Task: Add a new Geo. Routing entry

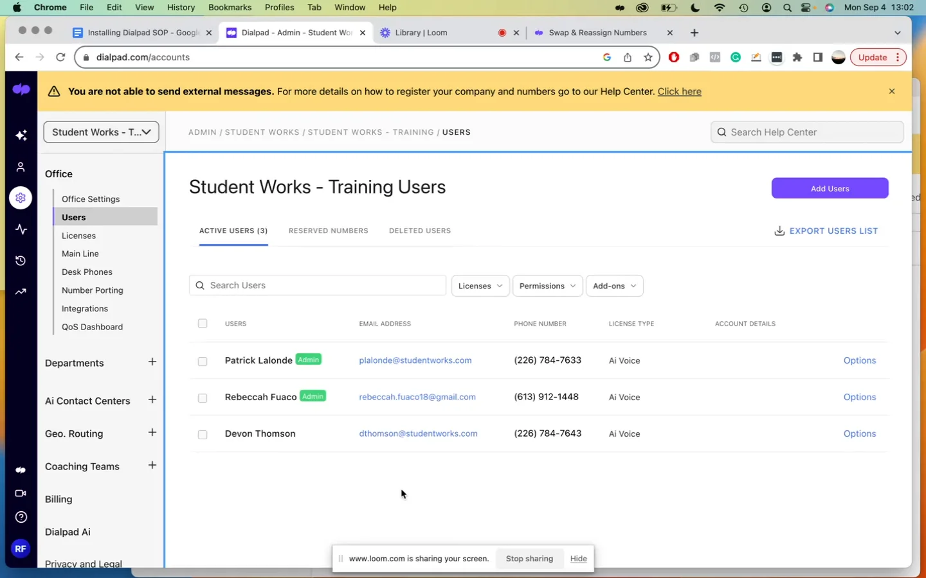Action: tap(152, 433)
